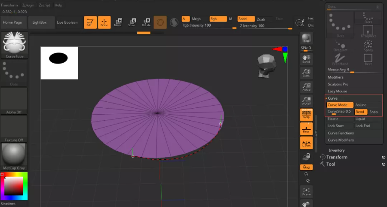Adjust the SPix slider
387x207 pixels.
(306, 49)
